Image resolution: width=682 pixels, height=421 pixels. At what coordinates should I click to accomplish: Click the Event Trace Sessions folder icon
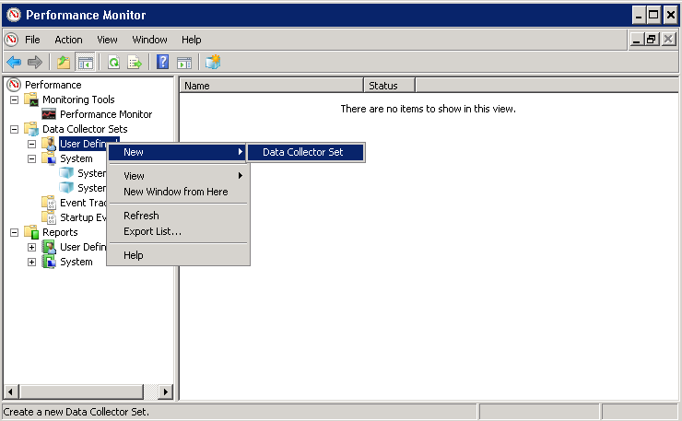pyautogui.click(x=49, y=203)
